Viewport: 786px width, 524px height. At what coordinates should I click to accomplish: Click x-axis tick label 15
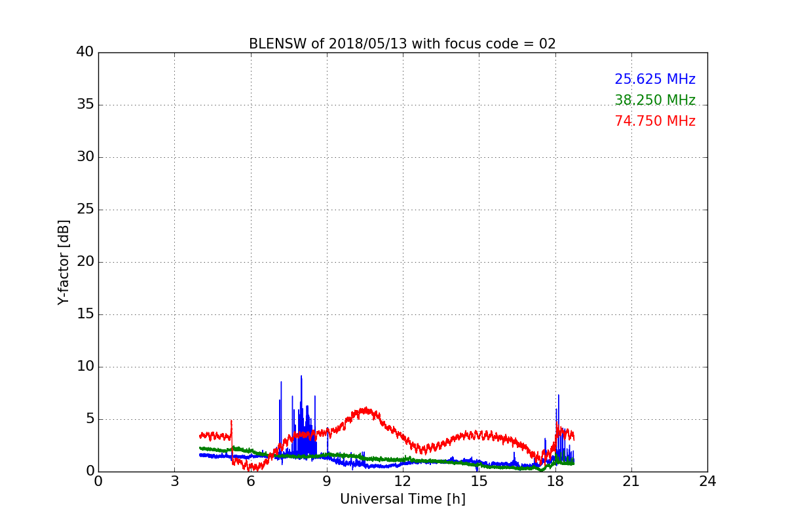479,481
